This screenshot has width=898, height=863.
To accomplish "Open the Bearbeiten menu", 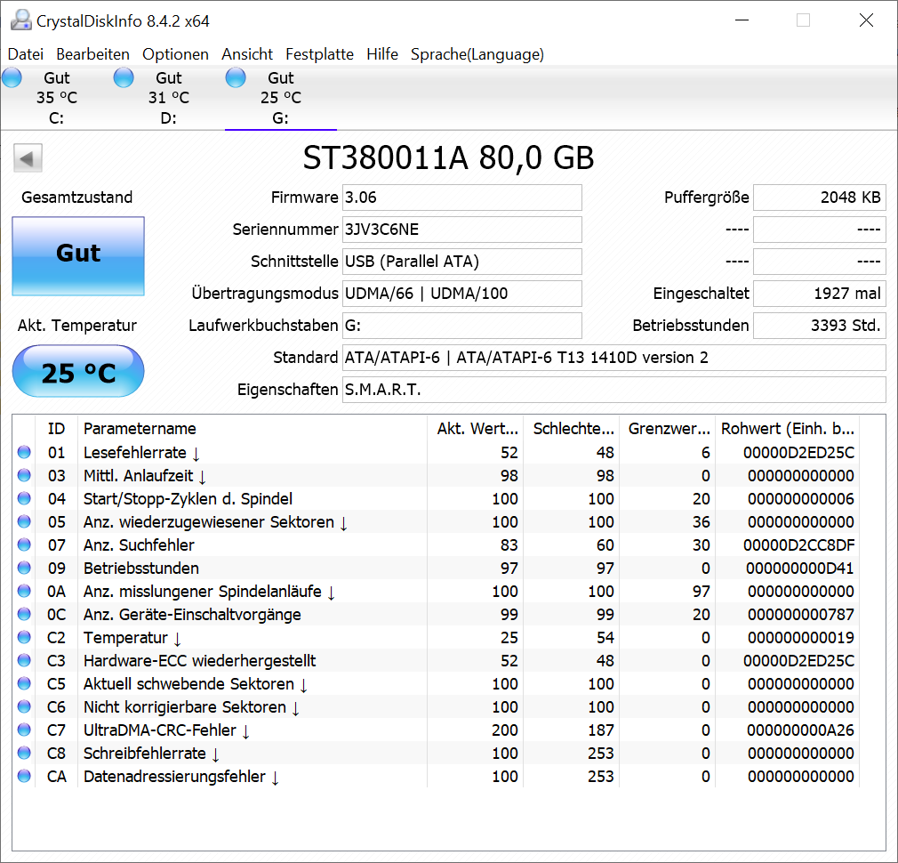I will coord(92,54).
